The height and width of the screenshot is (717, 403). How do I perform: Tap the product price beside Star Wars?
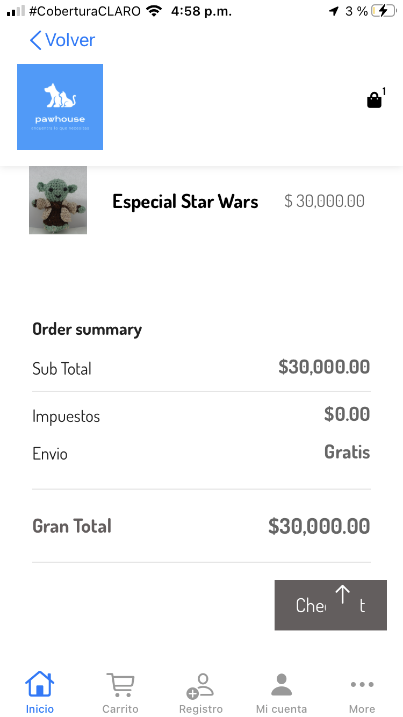point(325,201)
